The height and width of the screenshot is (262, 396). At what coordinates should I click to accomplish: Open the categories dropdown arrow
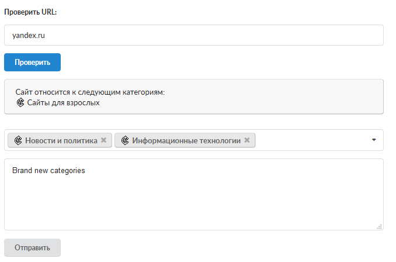(x=374, y=140)
